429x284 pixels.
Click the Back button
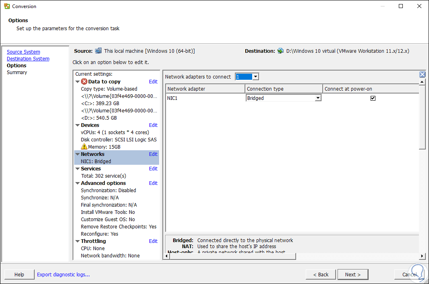pos(321,274)
